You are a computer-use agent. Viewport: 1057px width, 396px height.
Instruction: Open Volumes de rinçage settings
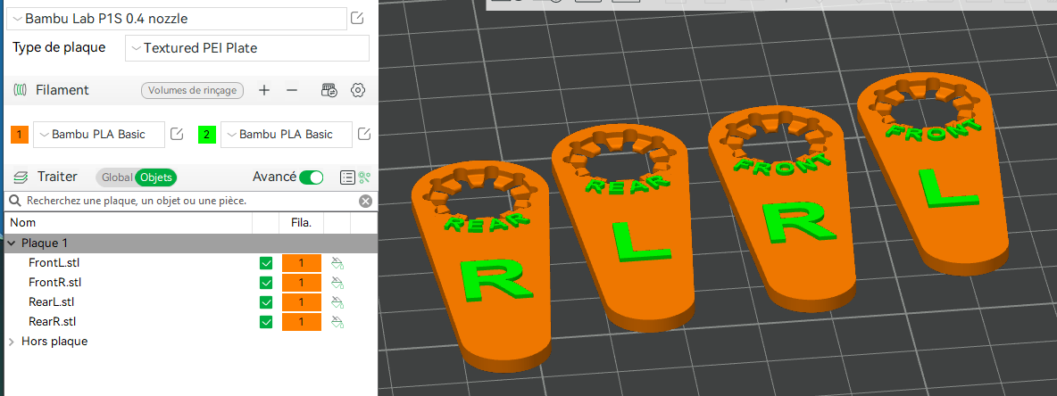tap(192, 90)
